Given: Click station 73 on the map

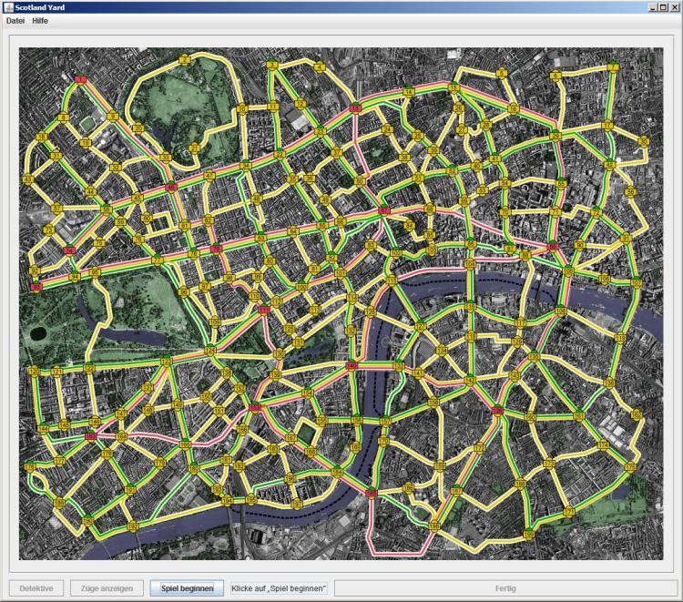Looking at the screenshot, I should coord(49,230).
